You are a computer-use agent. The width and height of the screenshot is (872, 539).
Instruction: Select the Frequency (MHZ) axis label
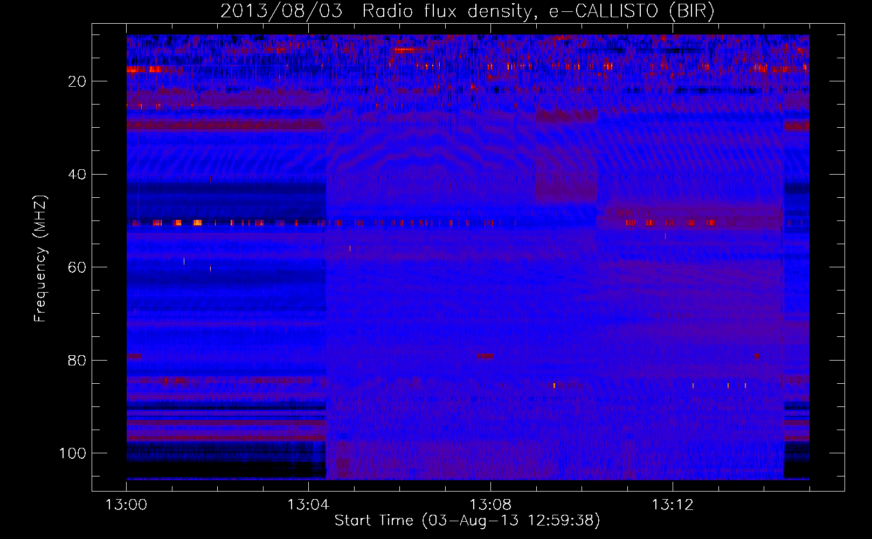(x=40, y=258)
